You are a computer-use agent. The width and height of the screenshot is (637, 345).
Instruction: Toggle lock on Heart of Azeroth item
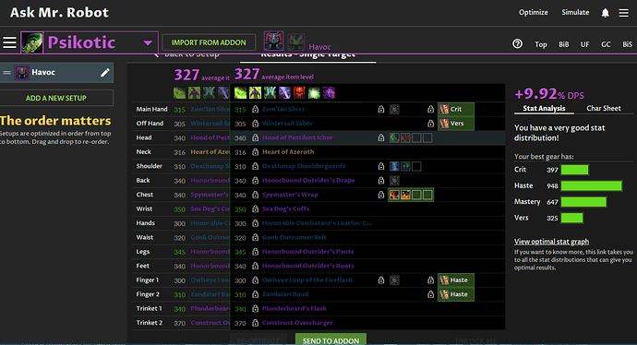[255, 152]
